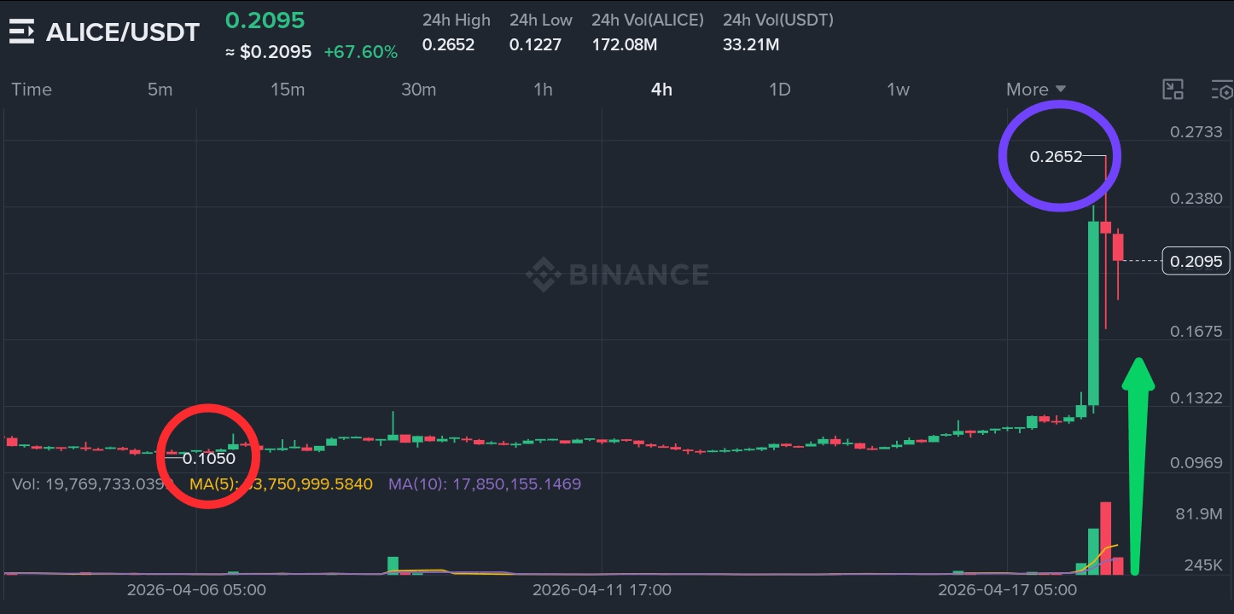
Task: Select the 15m interval
Action: pos(288,90)
